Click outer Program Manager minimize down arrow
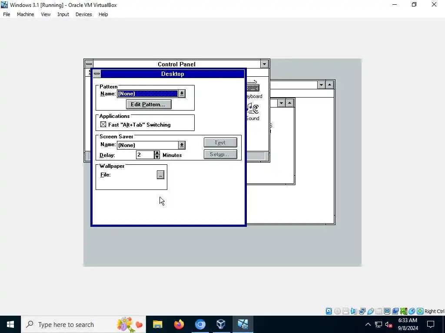The image size is (445, 333). [x=321, y=85]
